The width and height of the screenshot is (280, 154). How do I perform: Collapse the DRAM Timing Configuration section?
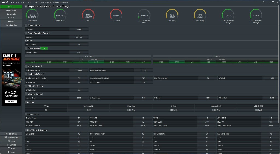click(x=26, y=130)
